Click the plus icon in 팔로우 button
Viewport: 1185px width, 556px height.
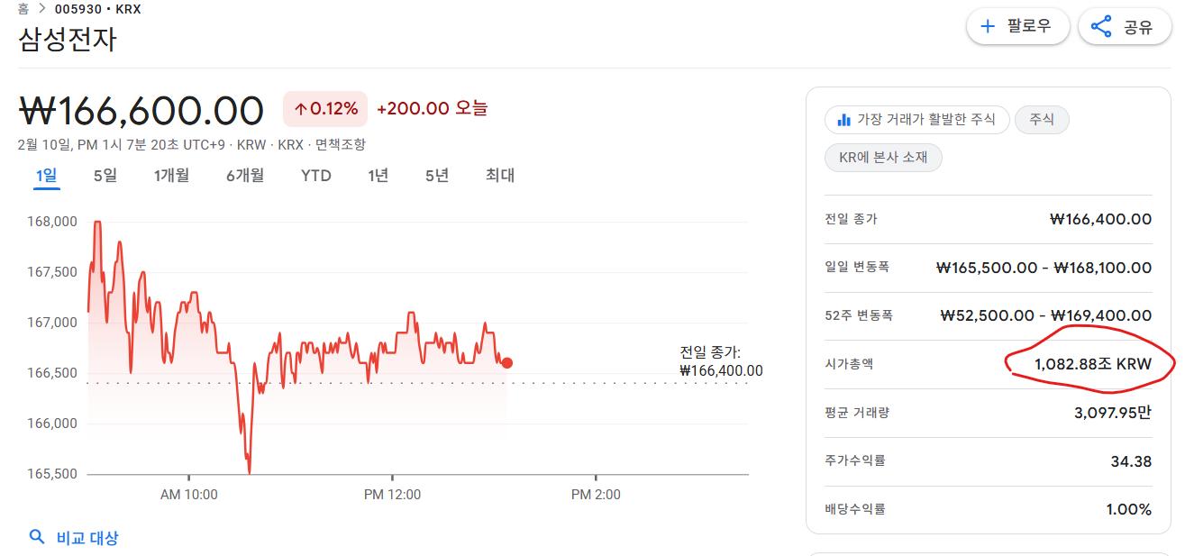988,26
